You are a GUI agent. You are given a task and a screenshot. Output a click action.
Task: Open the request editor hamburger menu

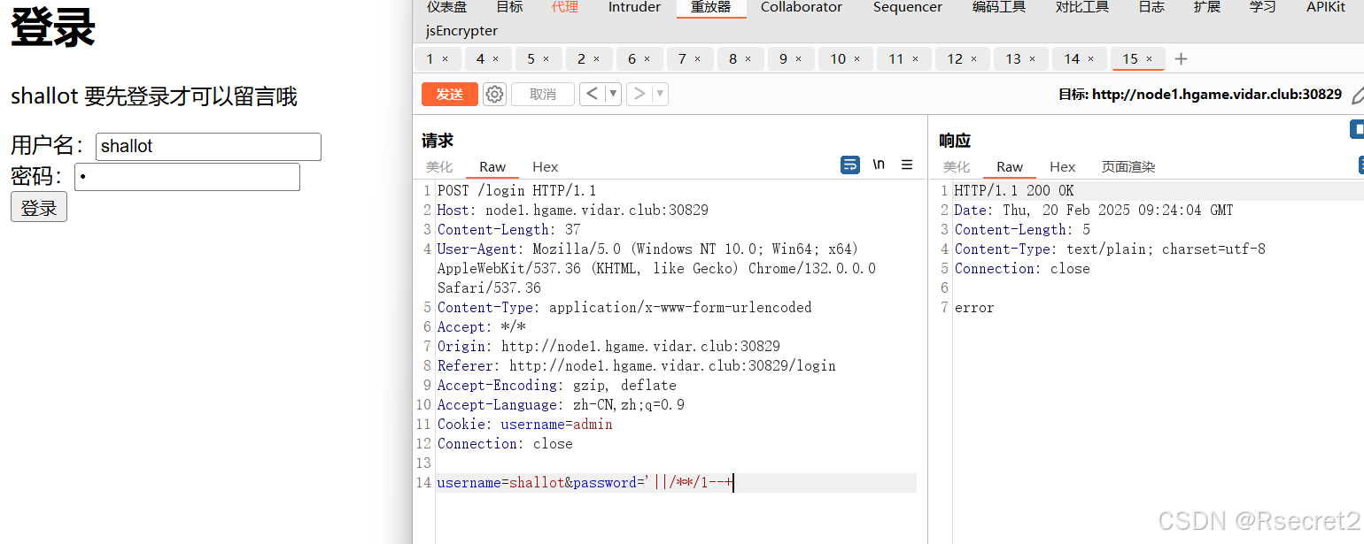[906, 165]
